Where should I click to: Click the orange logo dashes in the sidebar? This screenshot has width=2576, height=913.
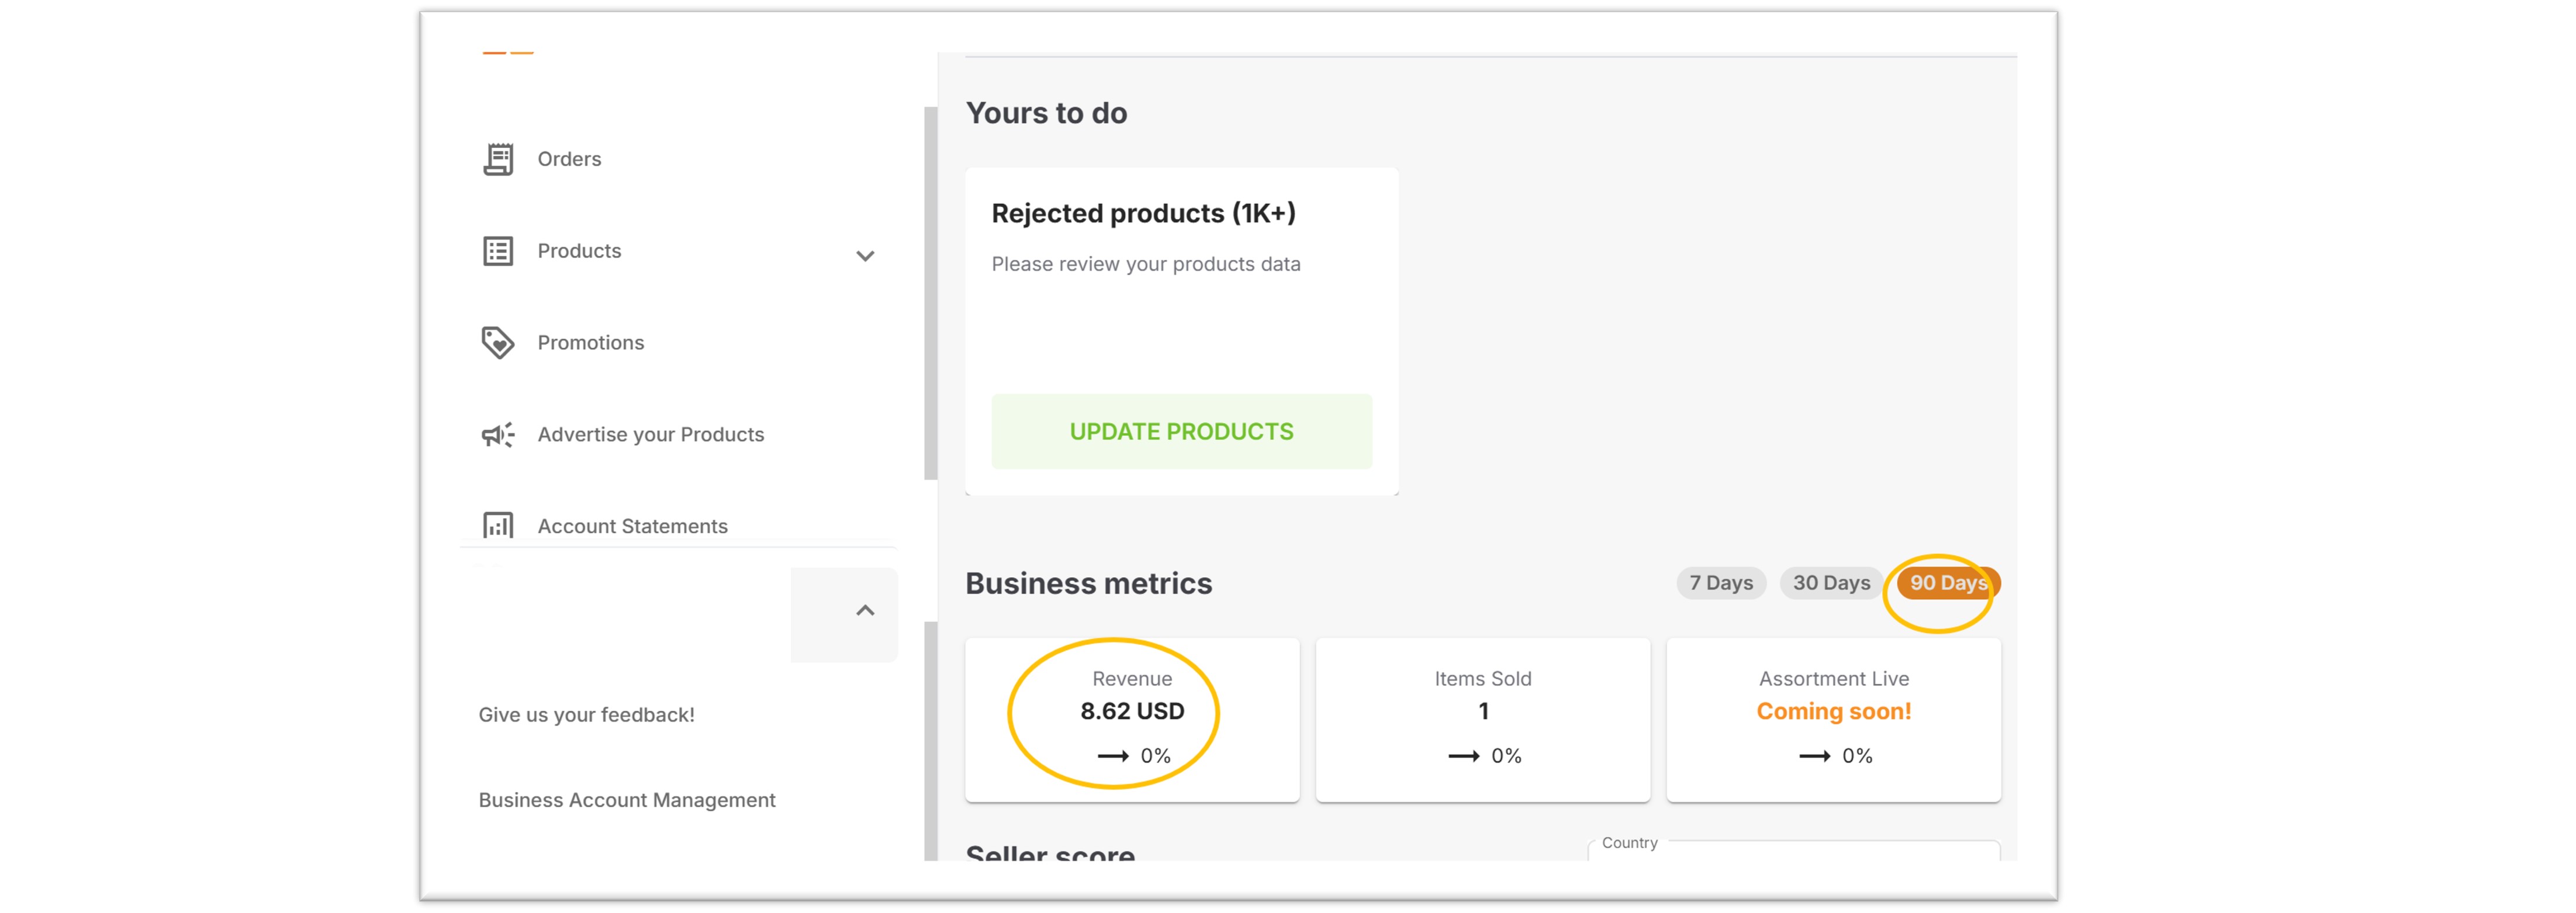[x=508, y=52]
